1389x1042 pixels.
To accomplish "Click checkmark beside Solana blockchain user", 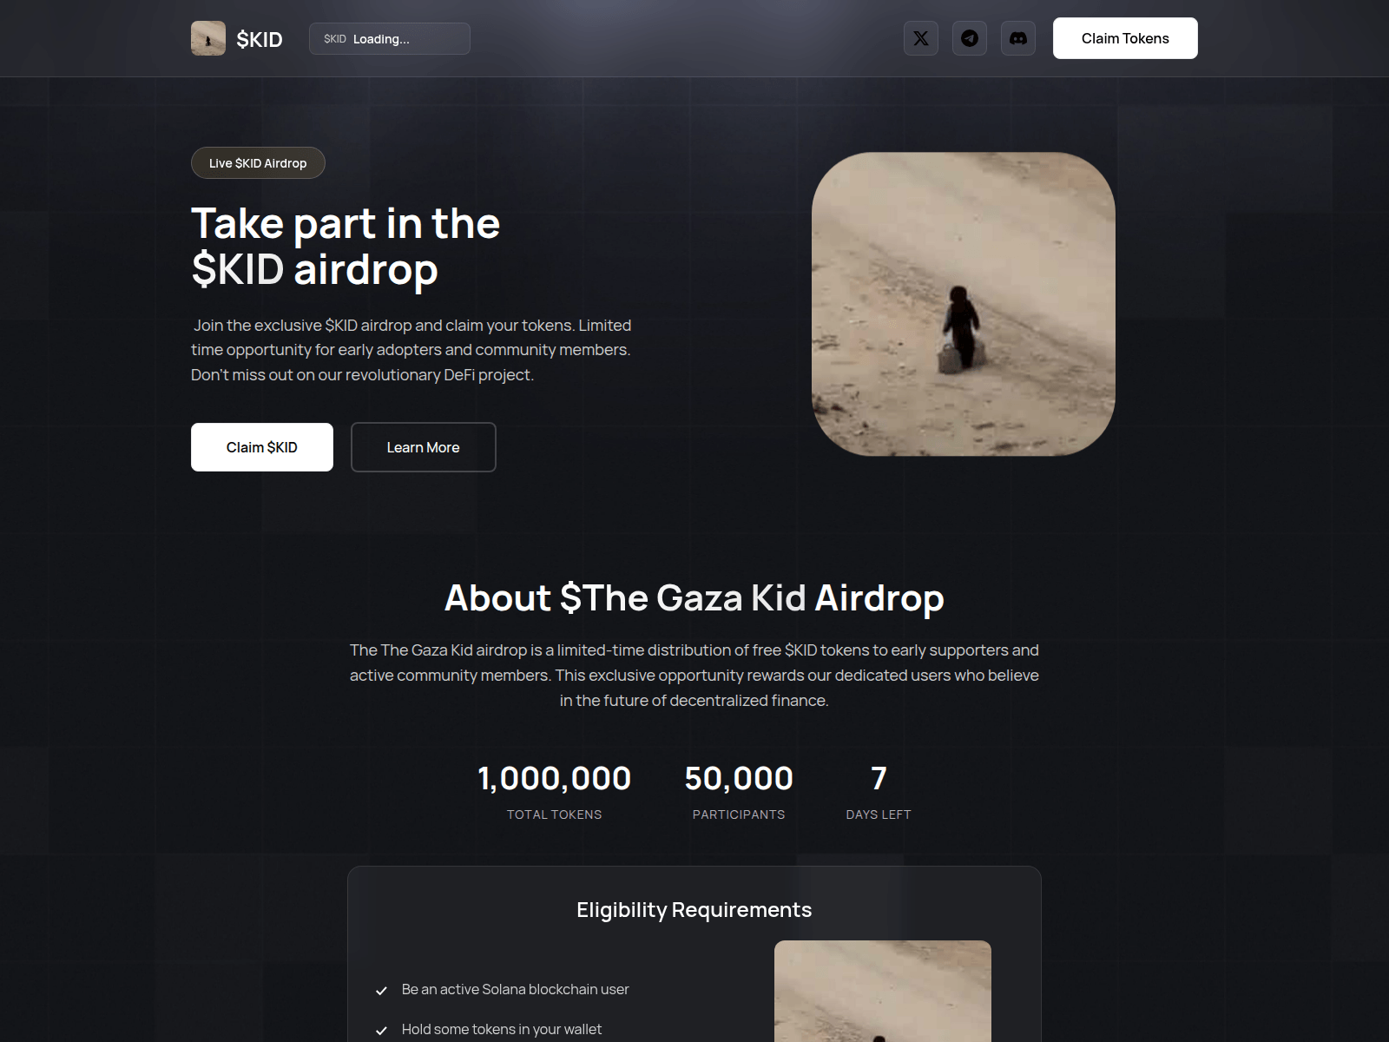I will pyautogui.click(x=381, y=991).
